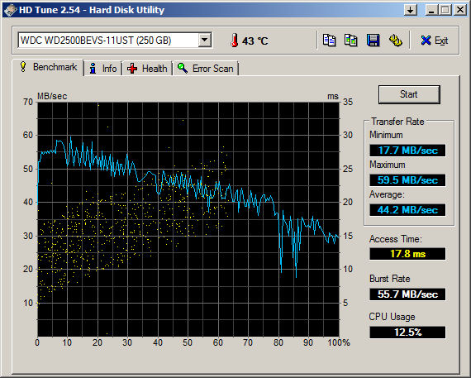Click the CPU Usage 12.5% readout

click(407, 333)
